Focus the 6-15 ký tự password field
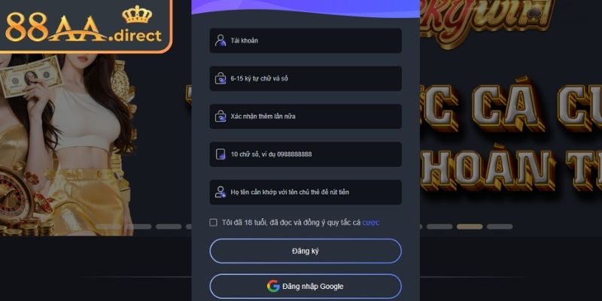602x301 pixels. [x=306, y=78]
